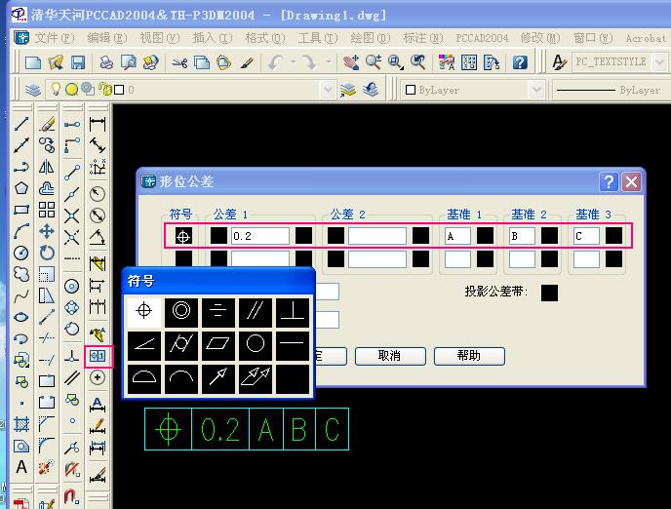This screenshot has height=509, width=671.
Task: Open the 文件 menu
Action: 54,38
